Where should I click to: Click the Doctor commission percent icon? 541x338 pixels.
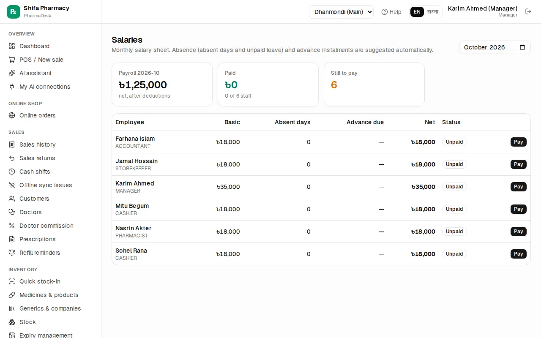pos(12,226)
